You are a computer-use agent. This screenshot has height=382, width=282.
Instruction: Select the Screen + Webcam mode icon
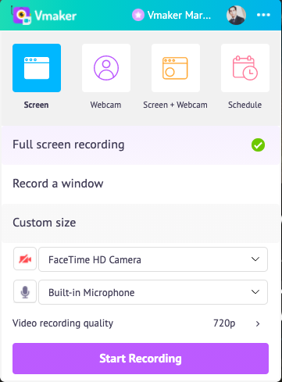[x=176, y=68]
